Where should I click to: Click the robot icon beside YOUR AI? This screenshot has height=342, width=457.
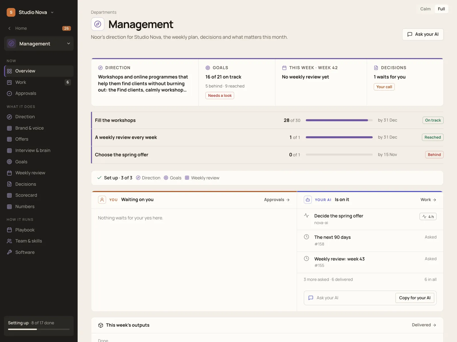pyautogui.click(x=308, y=200)
